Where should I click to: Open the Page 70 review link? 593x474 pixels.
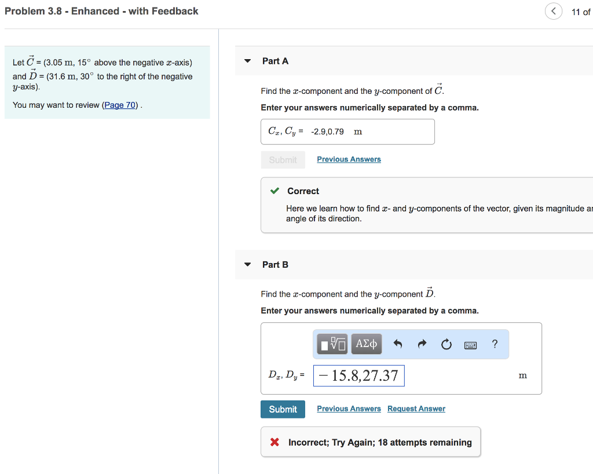tap(120, 105)
